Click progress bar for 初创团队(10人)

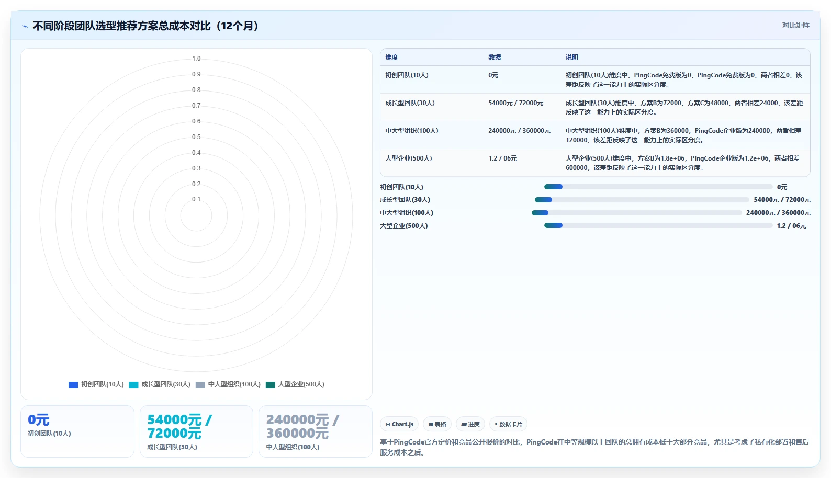[658, 187]
